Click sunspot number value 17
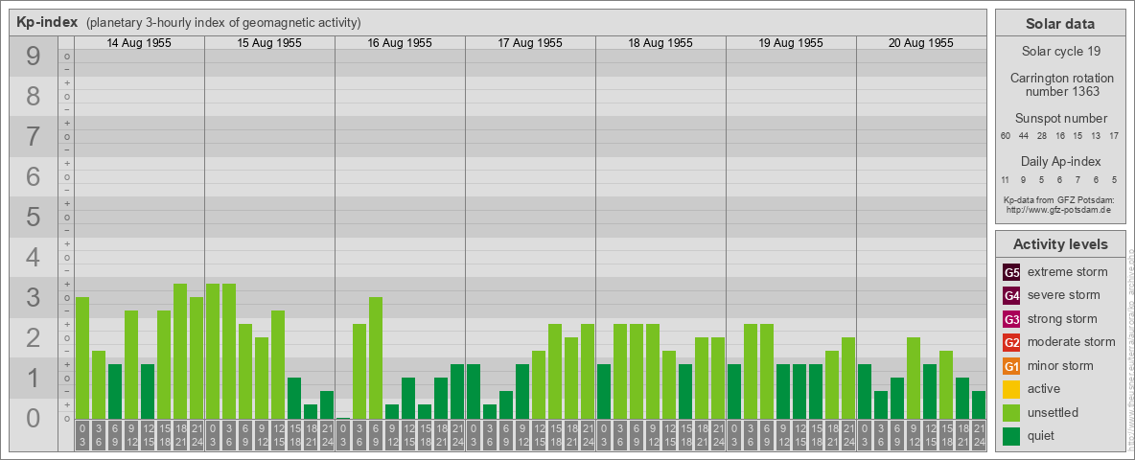The height and width of the screenshot is (460, 1135). (x=1114, y=136)
